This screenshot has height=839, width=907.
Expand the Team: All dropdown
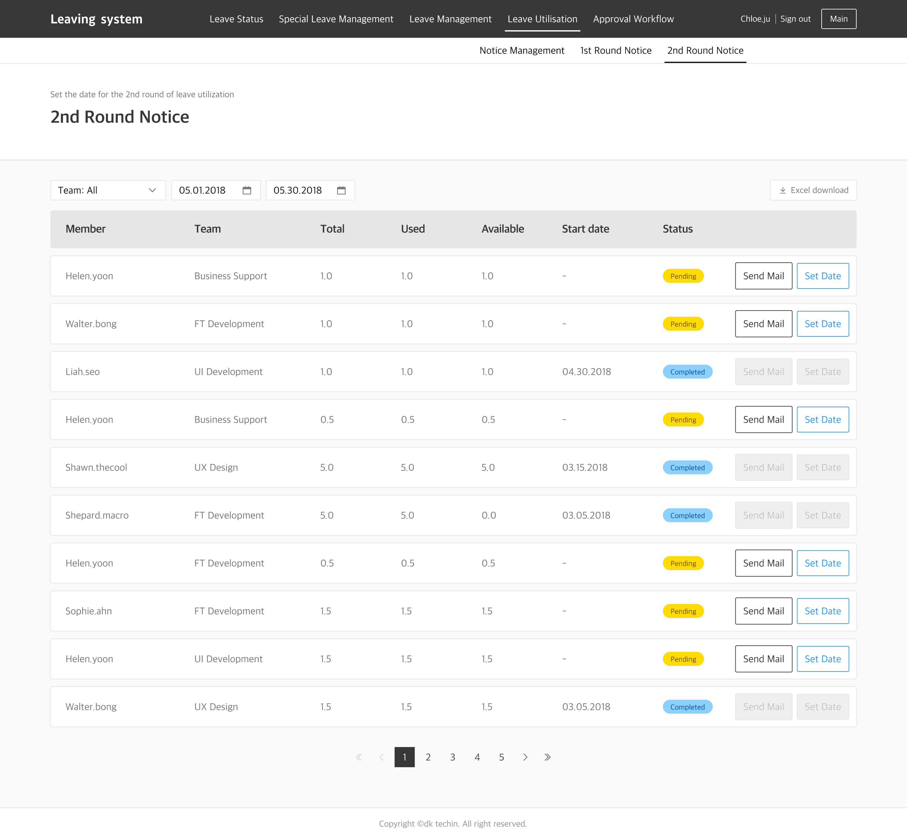pyautogui.click(x=108, y=190)
